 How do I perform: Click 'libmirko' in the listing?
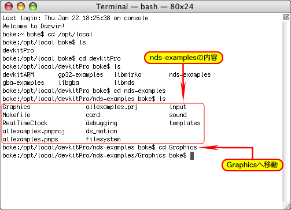(128, 74)
